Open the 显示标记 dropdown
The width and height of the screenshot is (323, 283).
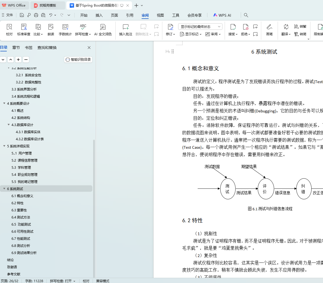point(191,34)
